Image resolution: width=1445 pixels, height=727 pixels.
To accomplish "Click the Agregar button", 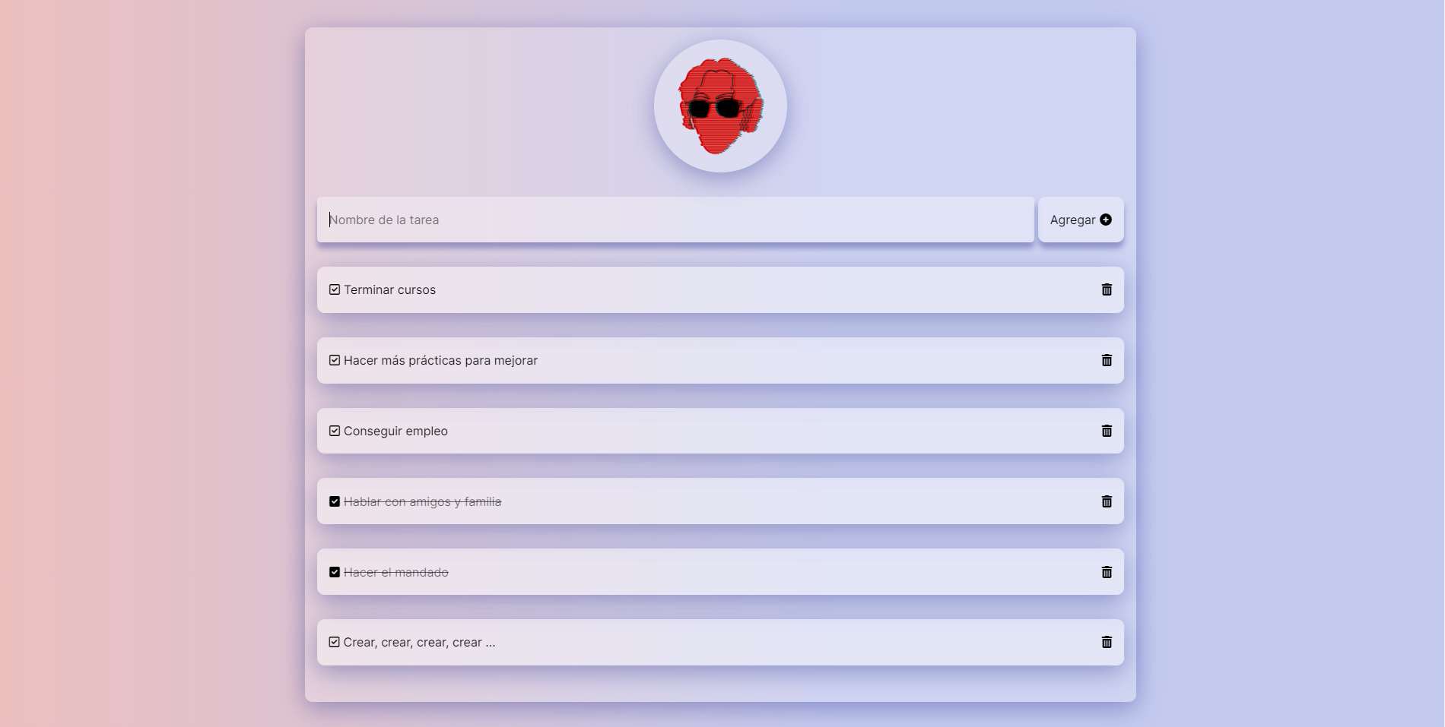I will click(1081, 220).
